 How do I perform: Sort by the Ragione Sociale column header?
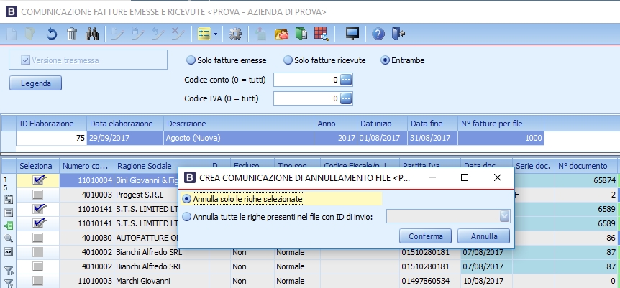pos(161,166)
